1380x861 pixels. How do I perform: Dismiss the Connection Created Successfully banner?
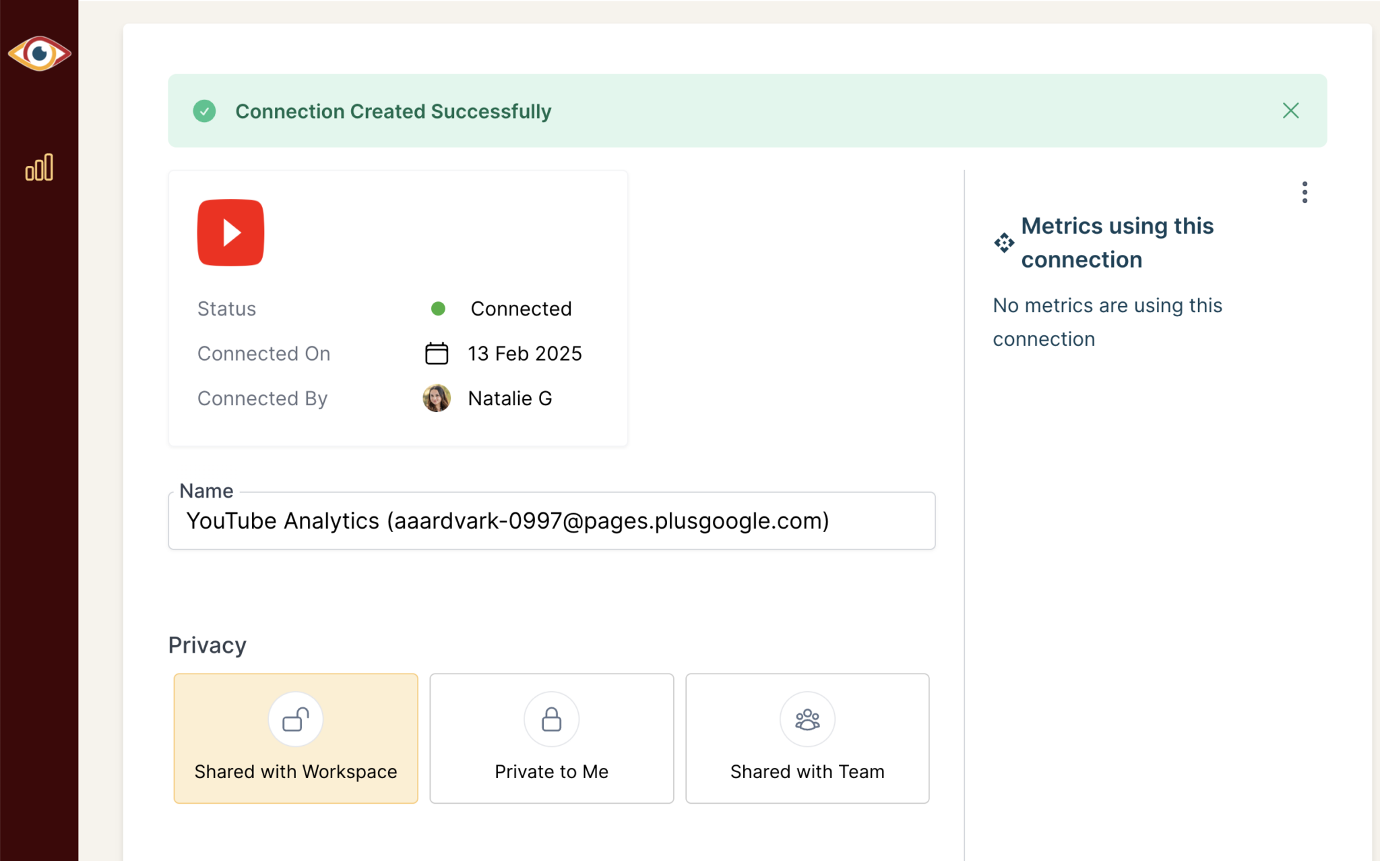(x=1291, y=110)
